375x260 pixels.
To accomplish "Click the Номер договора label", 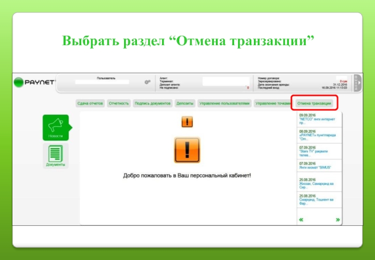I will pos(269,78).
